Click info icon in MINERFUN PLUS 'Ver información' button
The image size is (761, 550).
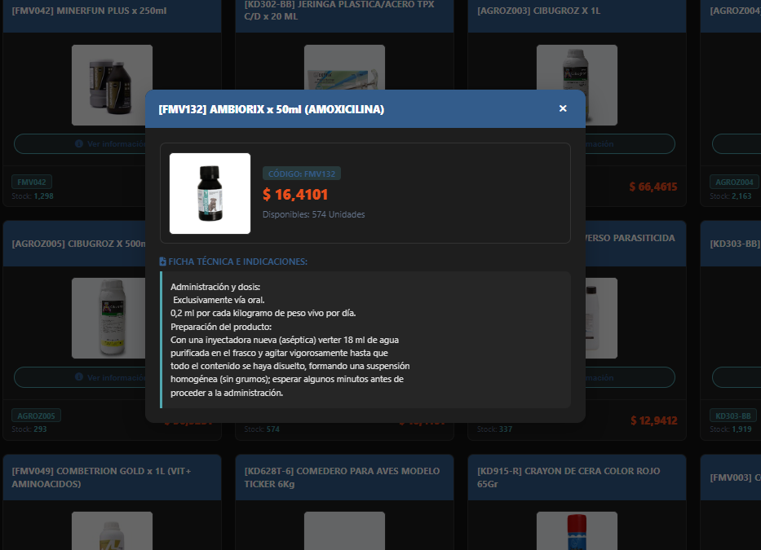(79, 143)
